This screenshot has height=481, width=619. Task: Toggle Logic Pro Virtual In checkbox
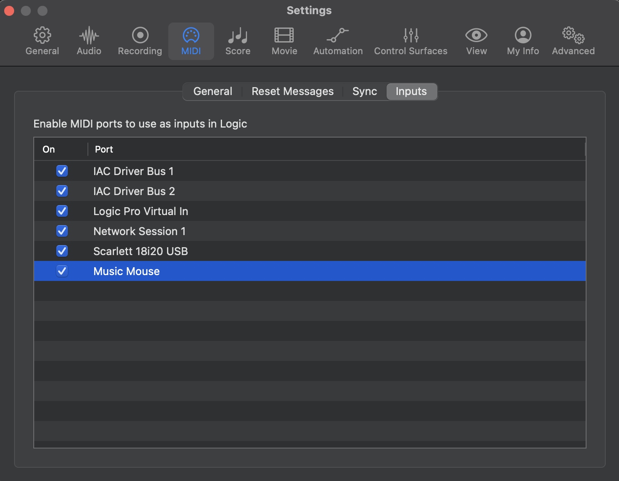point(62,211)
